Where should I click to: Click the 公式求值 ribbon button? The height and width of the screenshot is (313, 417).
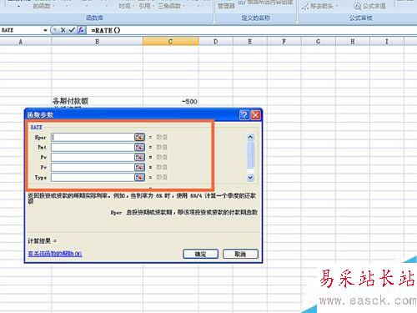tap(369, 6)
